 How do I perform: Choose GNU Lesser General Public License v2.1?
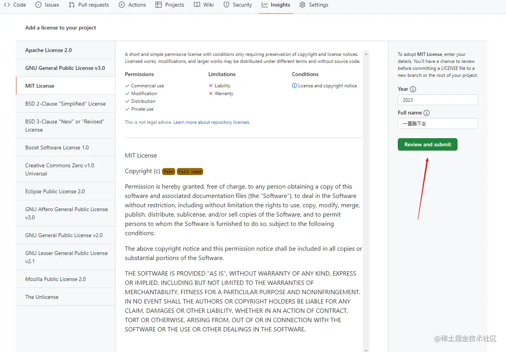66,257
